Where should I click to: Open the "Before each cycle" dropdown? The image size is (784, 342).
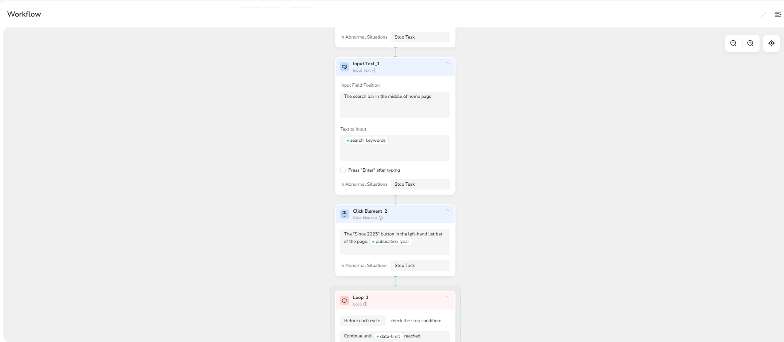(x=363, y=321)
